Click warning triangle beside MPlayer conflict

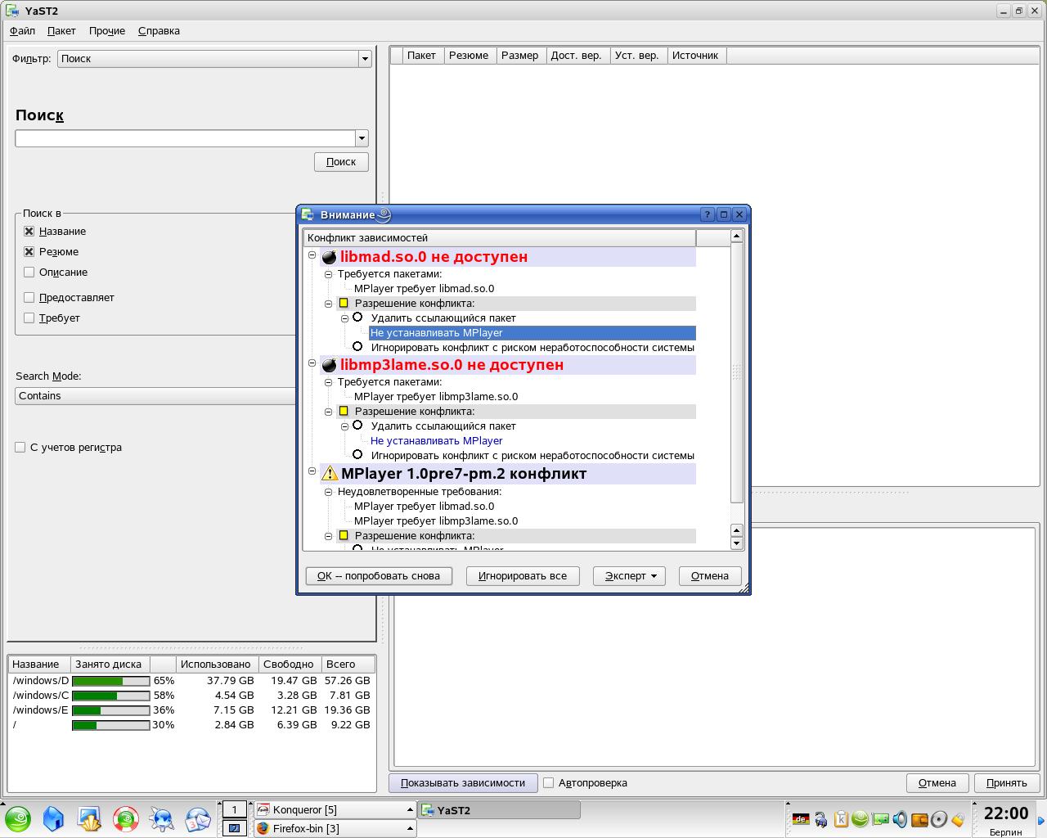point(330,473)
